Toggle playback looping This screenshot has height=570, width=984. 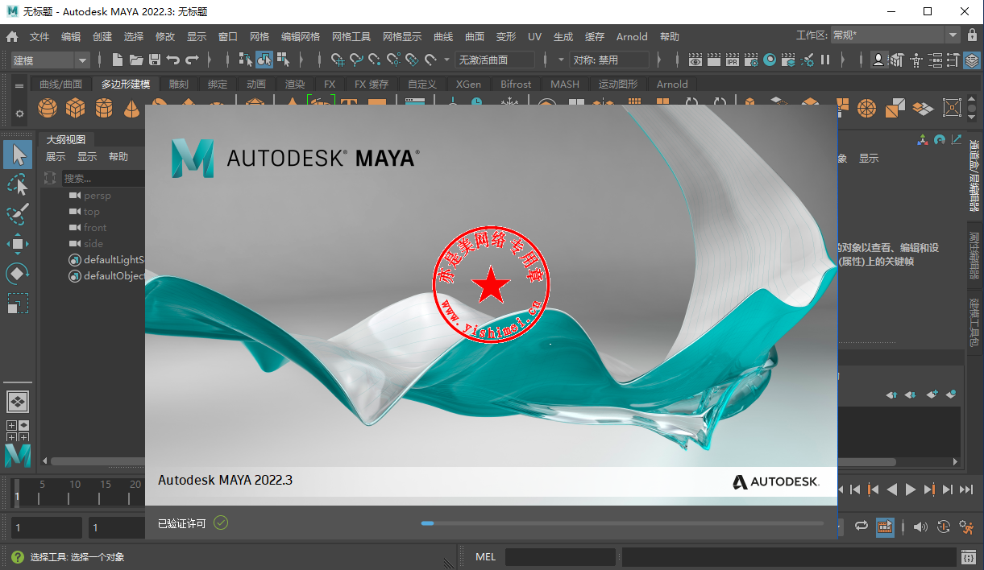point(862,527)
